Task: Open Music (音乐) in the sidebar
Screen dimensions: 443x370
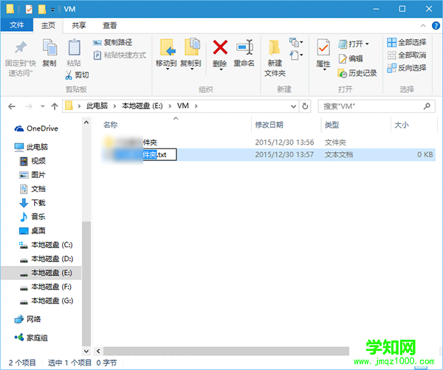Action: (x=32, y=217)
